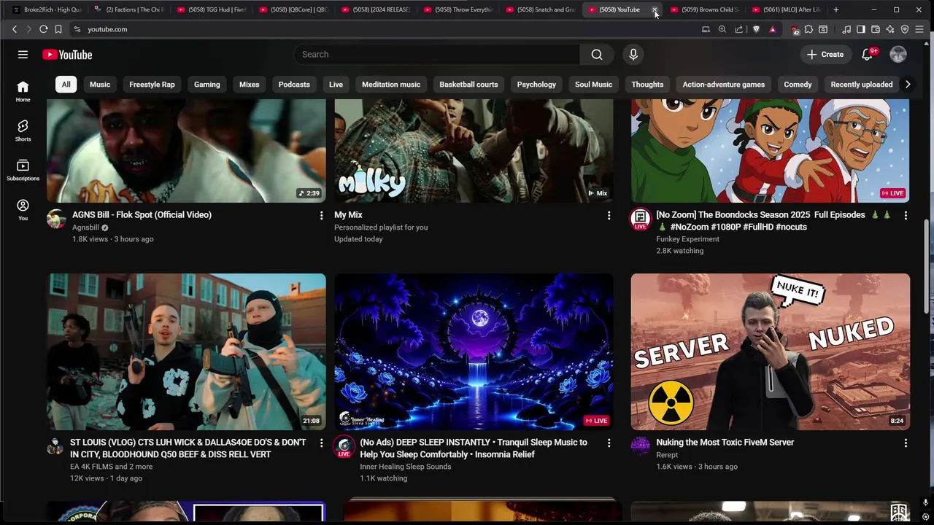Click the Funkey Experiment live channel avatar
The width and height of the screenshot is (934, 525).
point(641,218)
